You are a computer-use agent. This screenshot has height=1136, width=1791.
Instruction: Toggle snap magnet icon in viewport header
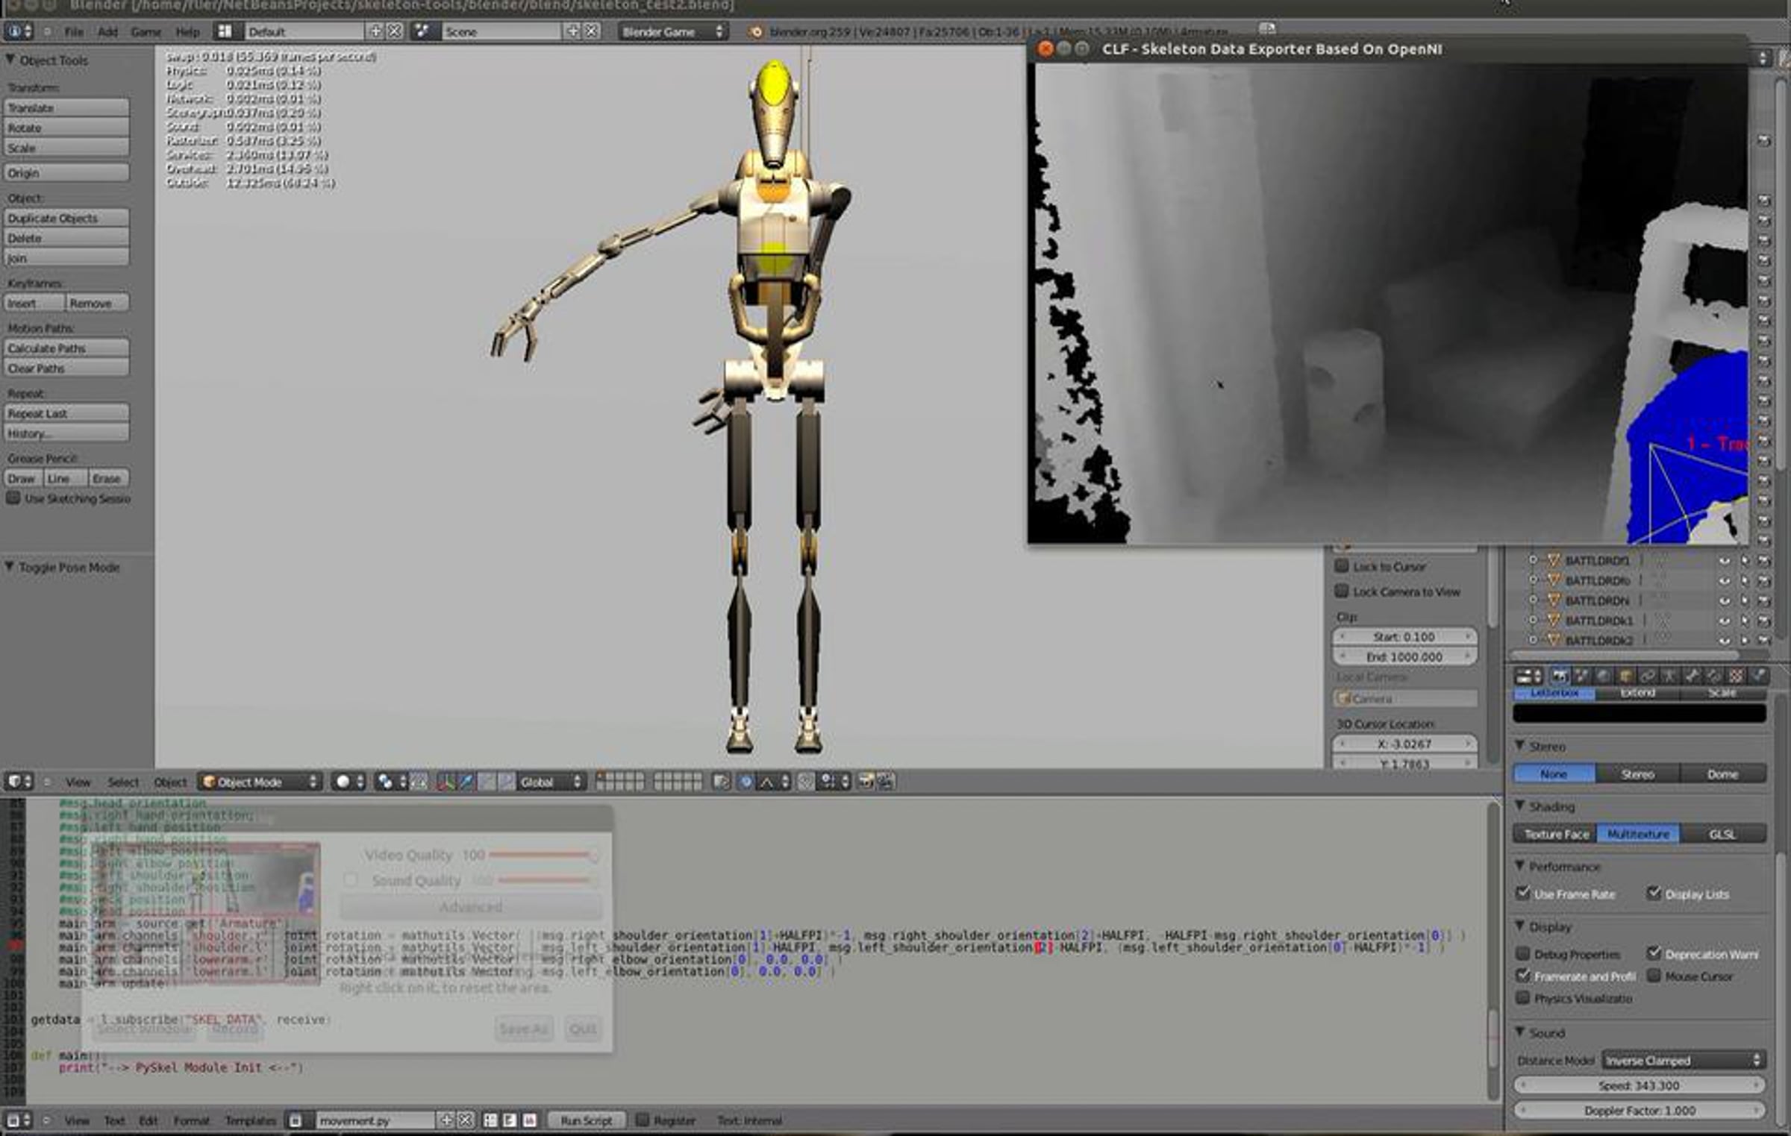[x=804, y=782]
